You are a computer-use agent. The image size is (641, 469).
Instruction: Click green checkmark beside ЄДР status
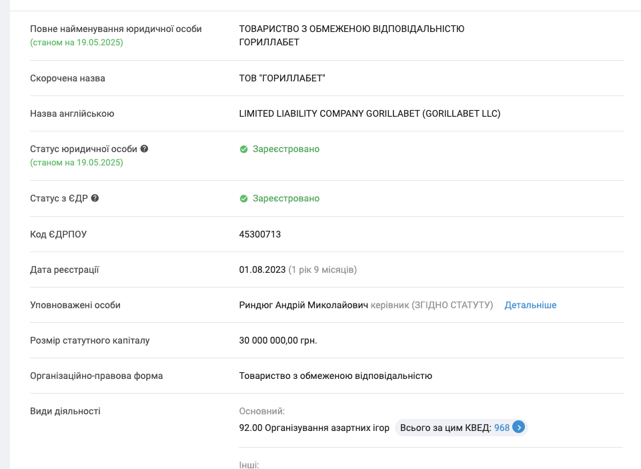pyautogui.click(x=243, y=199)
